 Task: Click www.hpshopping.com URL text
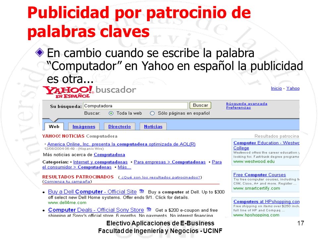pyautogui.click(x=256, y=215)
